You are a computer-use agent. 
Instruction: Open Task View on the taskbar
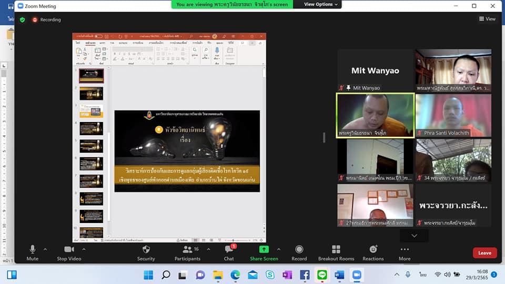point(183,275)
